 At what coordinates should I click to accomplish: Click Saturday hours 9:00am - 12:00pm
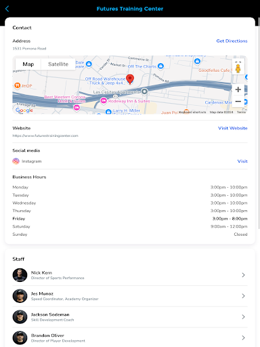click(x=229, y=226)
